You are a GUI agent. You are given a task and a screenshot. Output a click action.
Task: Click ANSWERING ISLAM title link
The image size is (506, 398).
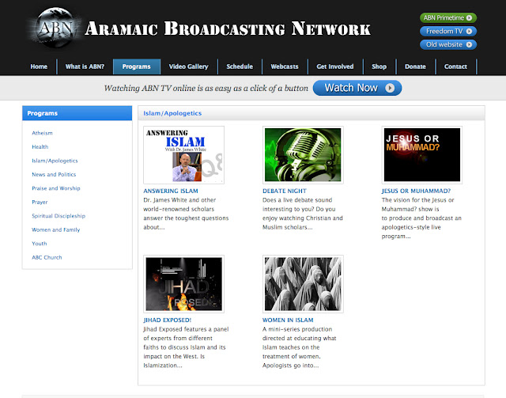point(171,191)
